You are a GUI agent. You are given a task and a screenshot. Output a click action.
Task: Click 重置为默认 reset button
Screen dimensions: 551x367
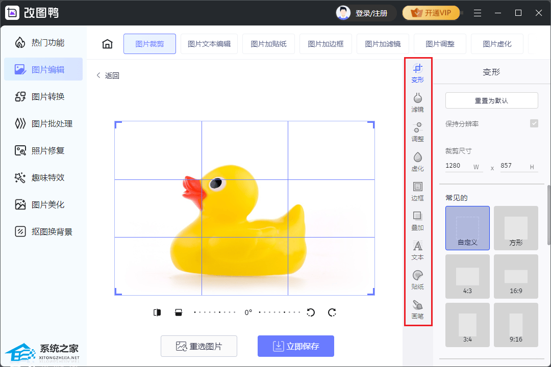pyautogui.click(x=491, y=100)
